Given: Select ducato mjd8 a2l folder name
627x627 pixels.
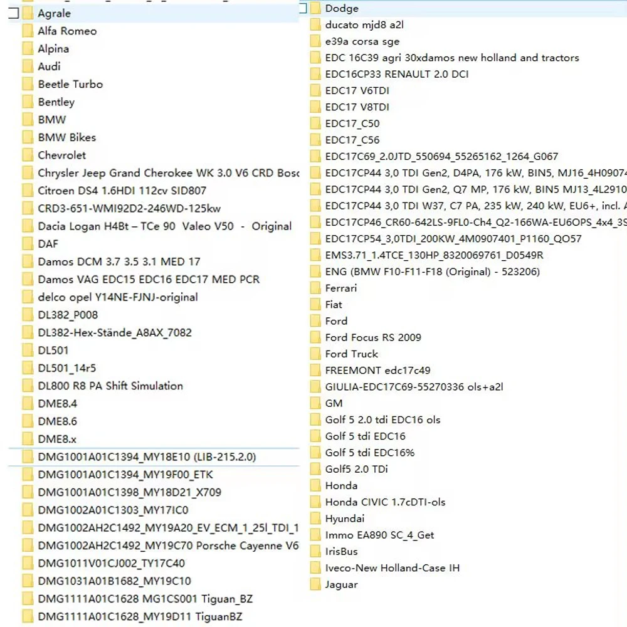Looking at the screenshot, I should tap(365, 25).
